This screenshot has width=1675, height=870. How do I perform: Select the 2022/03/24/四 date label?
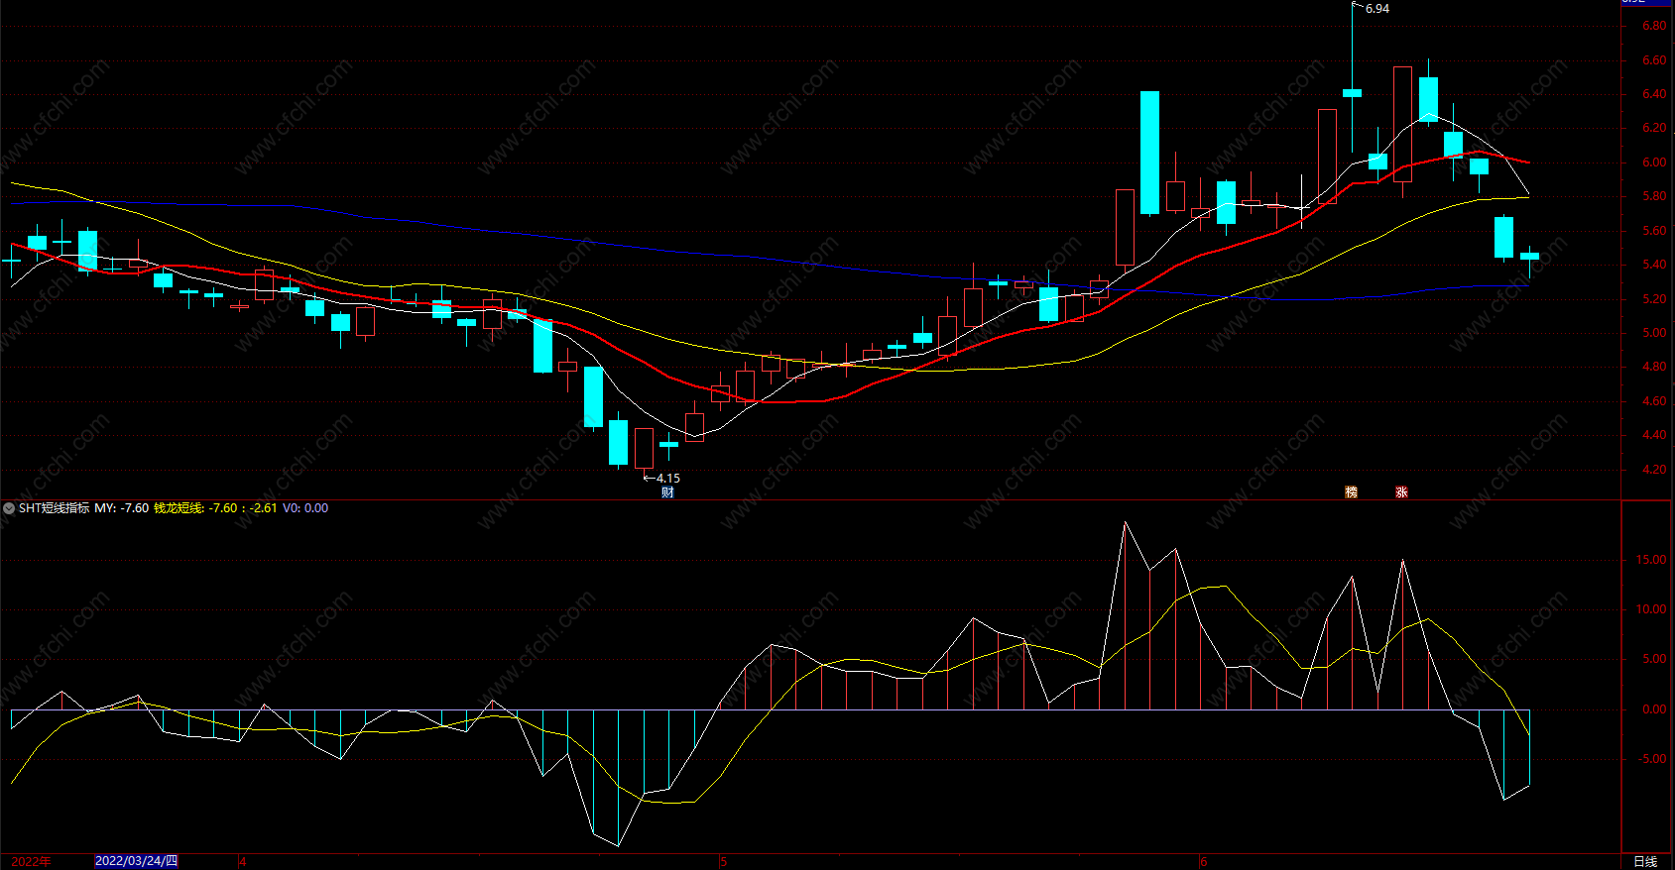click(x=136, y=861)
